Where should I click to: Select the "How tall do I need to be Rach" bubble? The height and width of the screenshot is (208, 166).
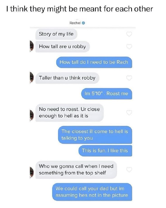94,62
